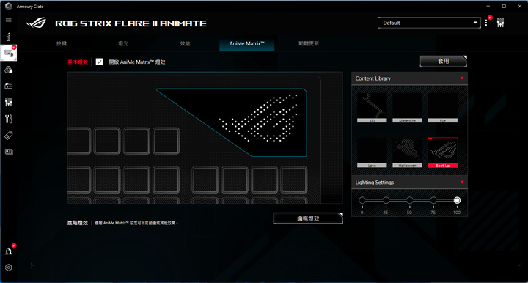Click the Lighting Settings heading text
The height and width of the screenshot is (283, 528).
375,183
